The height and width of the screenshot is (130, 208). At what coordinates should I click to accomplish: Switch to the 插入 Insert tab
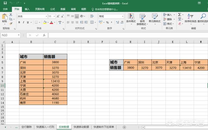click(27, 9)
